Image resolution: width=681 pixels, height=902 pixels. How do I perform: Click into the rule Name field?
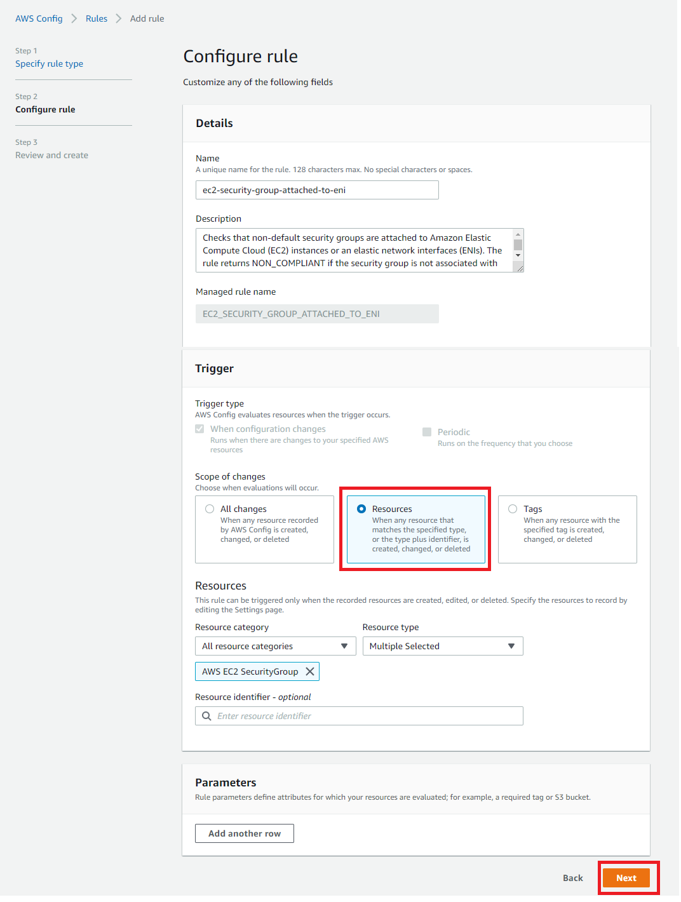(x=317, y=190)
